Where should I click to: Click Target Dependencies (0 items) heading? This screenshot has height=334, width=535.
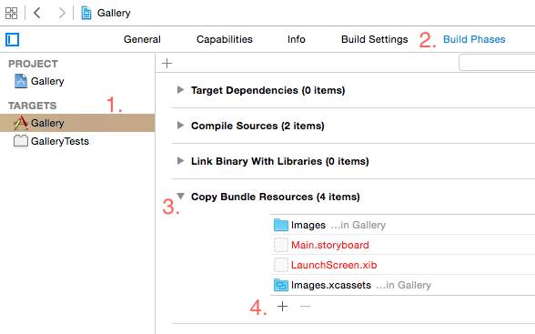click(x=267, y=90)
